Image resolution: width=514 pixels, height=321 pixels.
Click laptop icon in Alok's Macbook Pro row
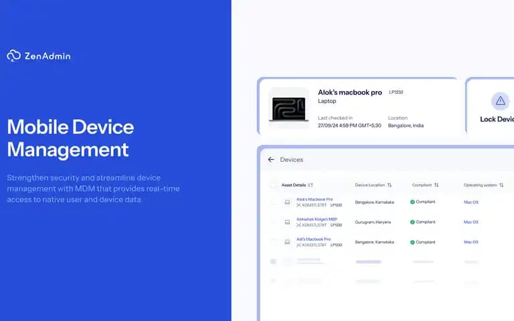tap(287, 202)
